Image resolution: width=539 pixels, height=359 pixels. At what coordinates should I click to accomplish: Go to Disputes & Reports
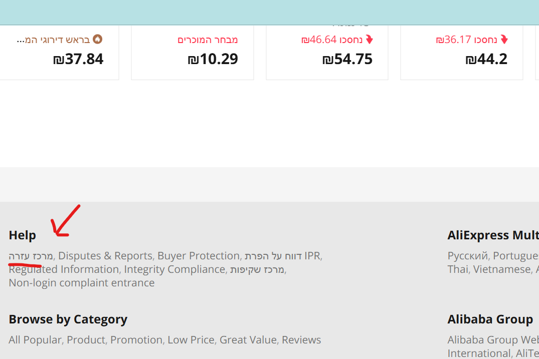[105, 256]
